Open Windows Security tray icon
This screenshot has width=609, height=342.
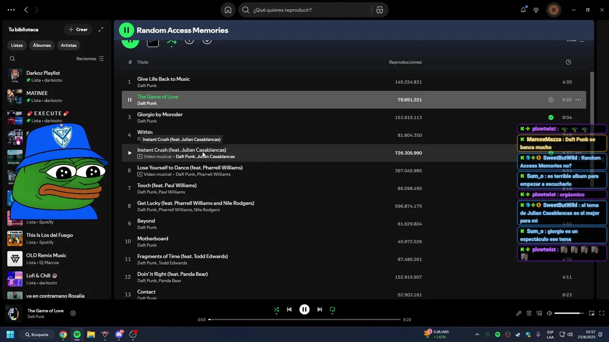pos(528,334)
